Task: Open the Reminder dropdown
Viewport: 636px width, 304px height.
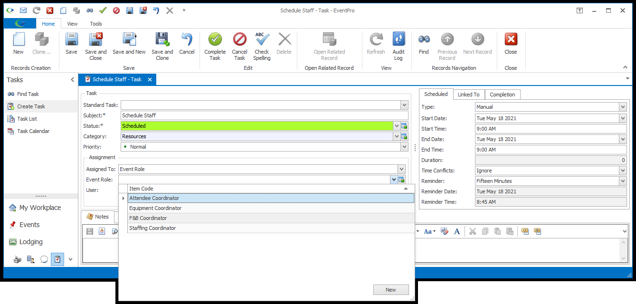Action: (x=623, y=181)
